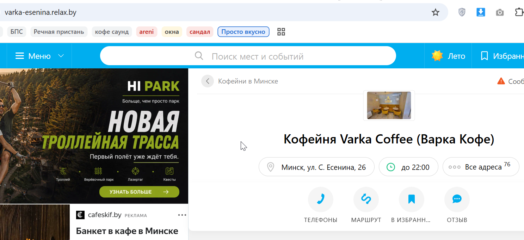The height and width of the screenshot is (240, 524).
Task: Open the Речная пристань tab group
Action: pyautogui.click(x=59, y=32)
